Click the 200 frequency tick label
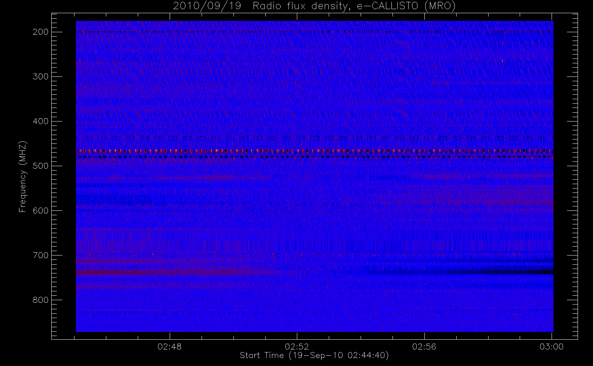The height and width of the screenshot is (366, 593). (x=41, y=32)
